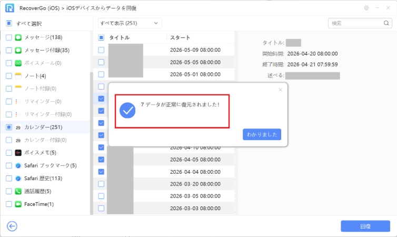Click the event list scrollbar
Image resolution: width=397 pixels, height=237 pixels.
(236, 123)
